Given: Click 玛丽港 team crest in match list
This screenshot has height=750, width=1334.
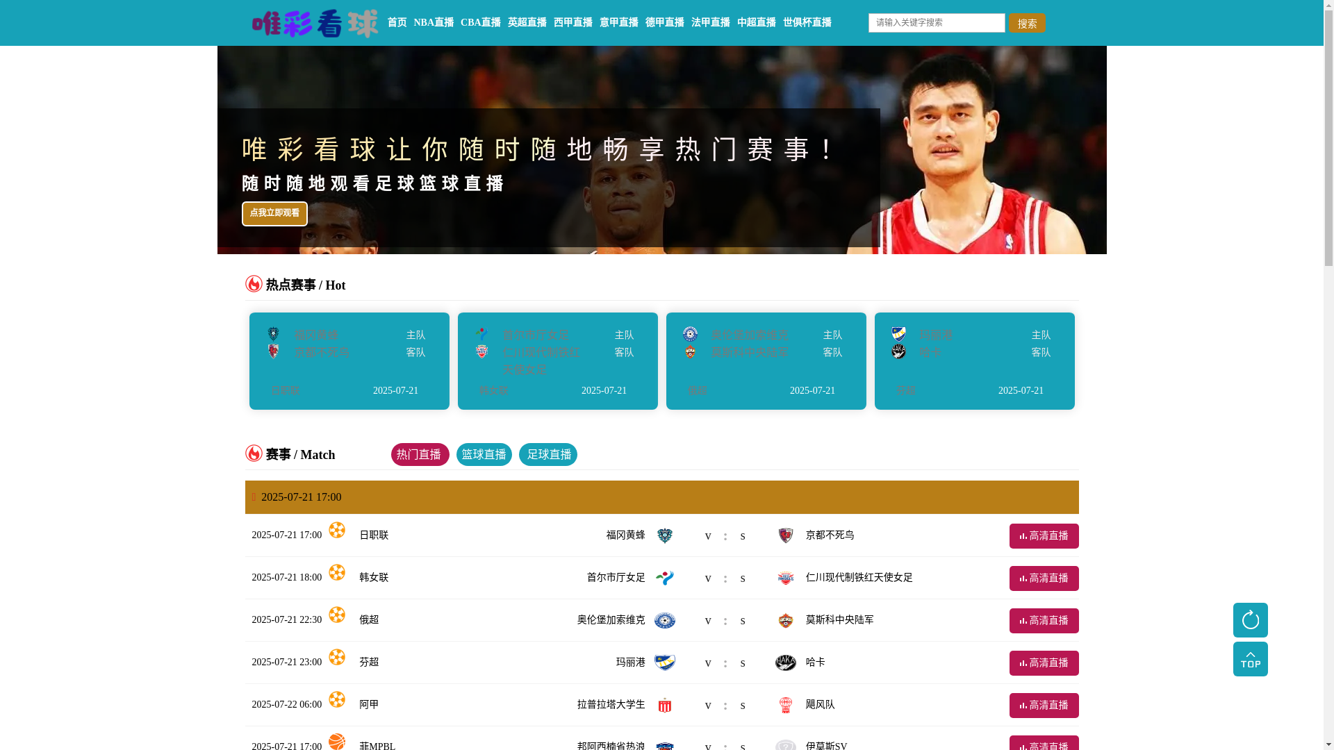Looking at the screenshot, I should click(665, 662).
